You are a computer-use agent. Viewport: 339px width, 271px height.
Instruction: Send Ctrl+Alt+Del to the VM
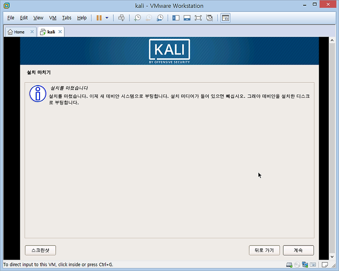tap(121, 18)
